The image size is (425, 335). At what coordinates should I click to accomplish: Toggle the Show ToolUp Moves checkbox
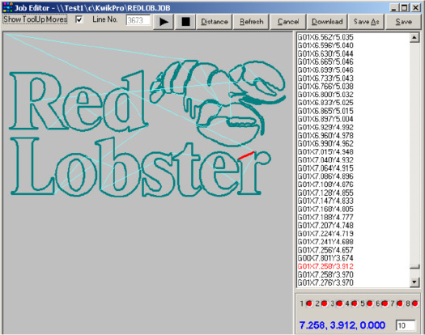pyautogui.click(x=79, y=19)
